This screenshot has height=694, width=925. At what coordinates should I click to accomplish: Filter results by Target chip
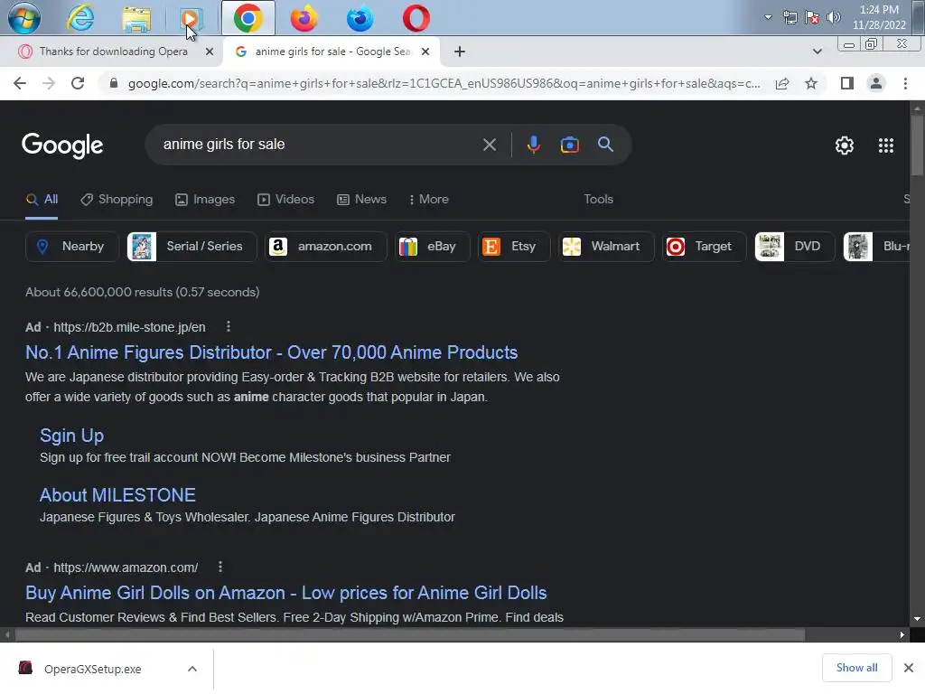(704, 246)
